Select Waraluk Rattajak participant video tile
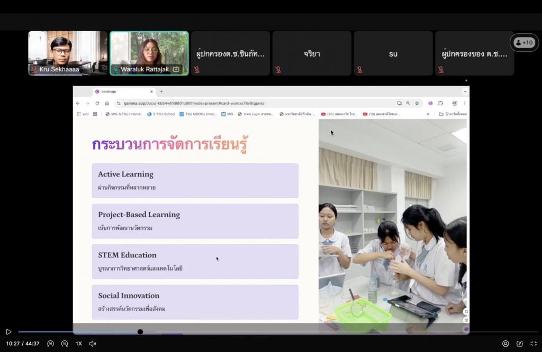Viewport: 542px width, 352px height. coord(149,53)
